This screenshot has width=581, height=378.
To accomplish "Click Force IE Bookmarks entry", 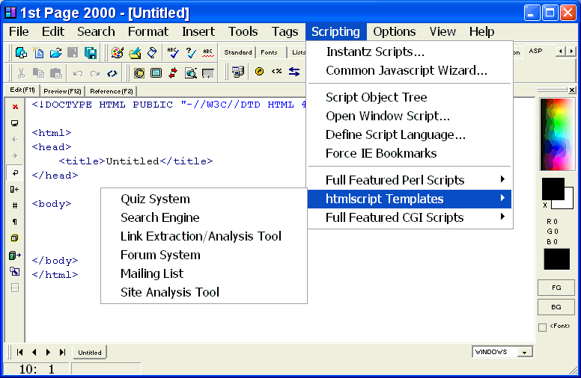I will [x=410, y=153].
